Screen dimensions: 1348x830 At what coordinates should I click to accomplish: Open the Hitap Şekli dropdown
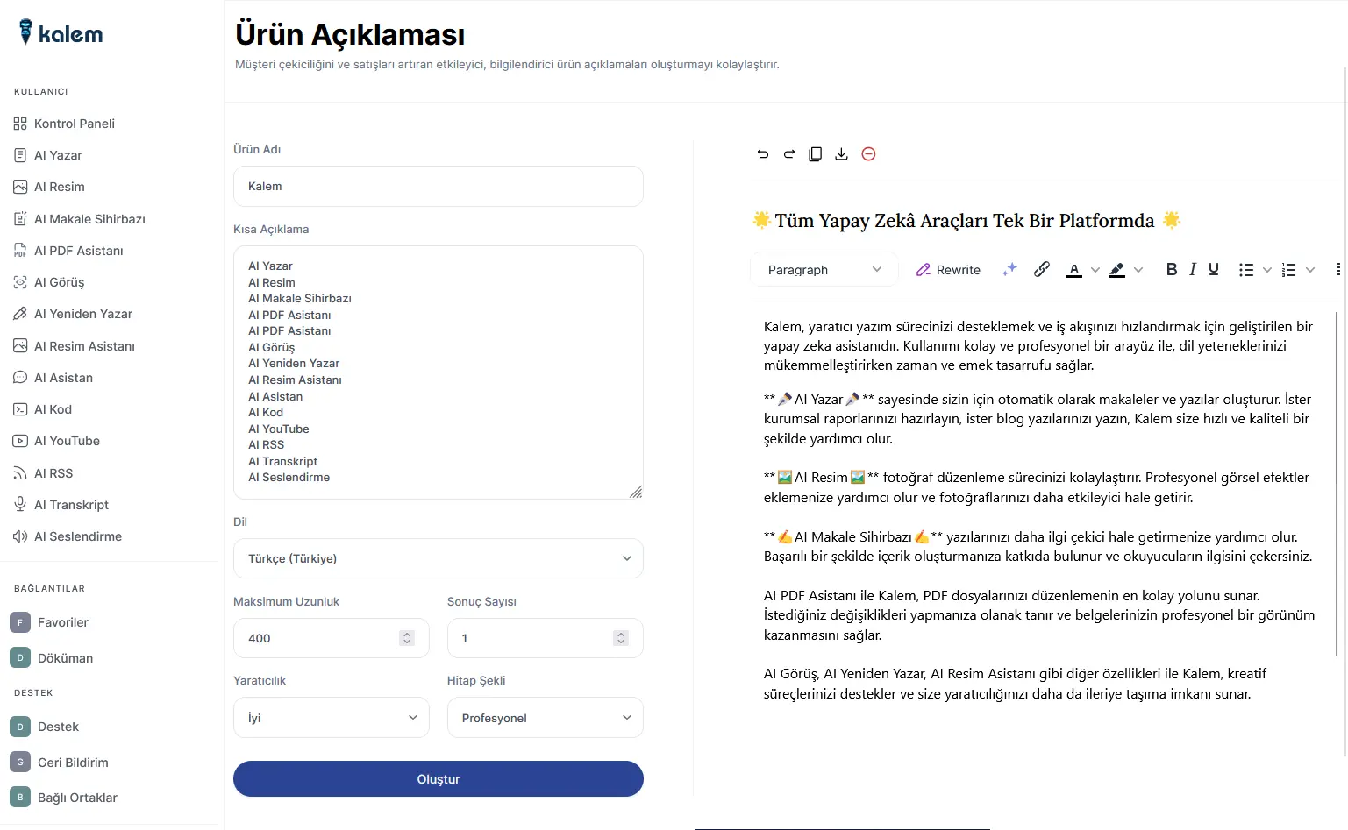click(546, 718)
